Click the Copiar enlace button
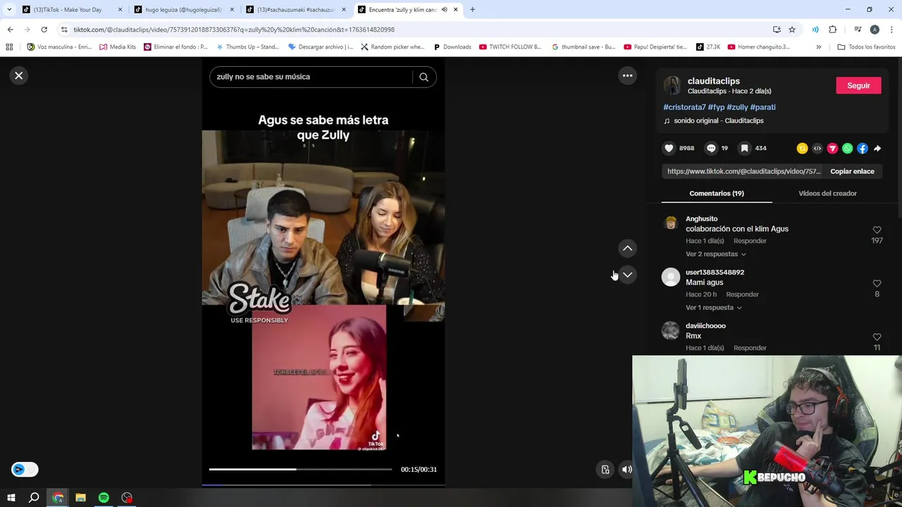The height and width of the screenshot is (507, 902). pos(852,171)
